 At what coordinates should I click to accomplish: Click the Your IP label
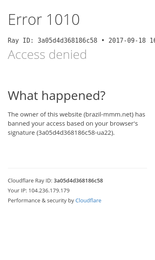17,190
